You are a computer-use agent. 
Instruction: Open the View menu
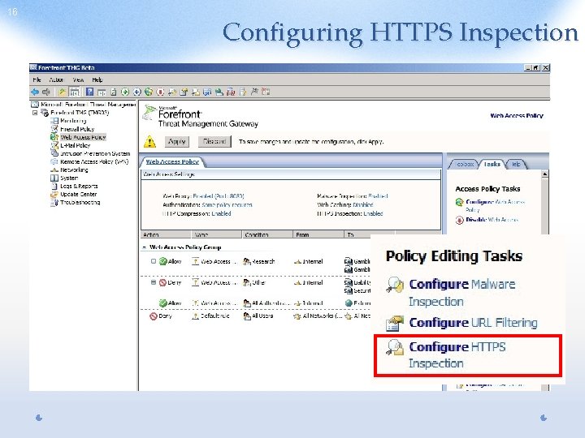(x=78, y=79)
